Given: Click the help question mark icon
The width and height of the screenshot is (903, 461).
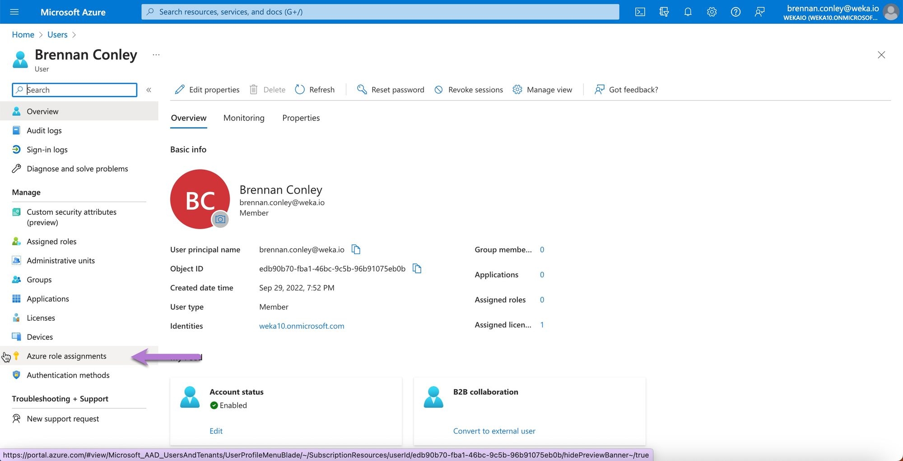Looking at the screenshot, I should (735, 12).
